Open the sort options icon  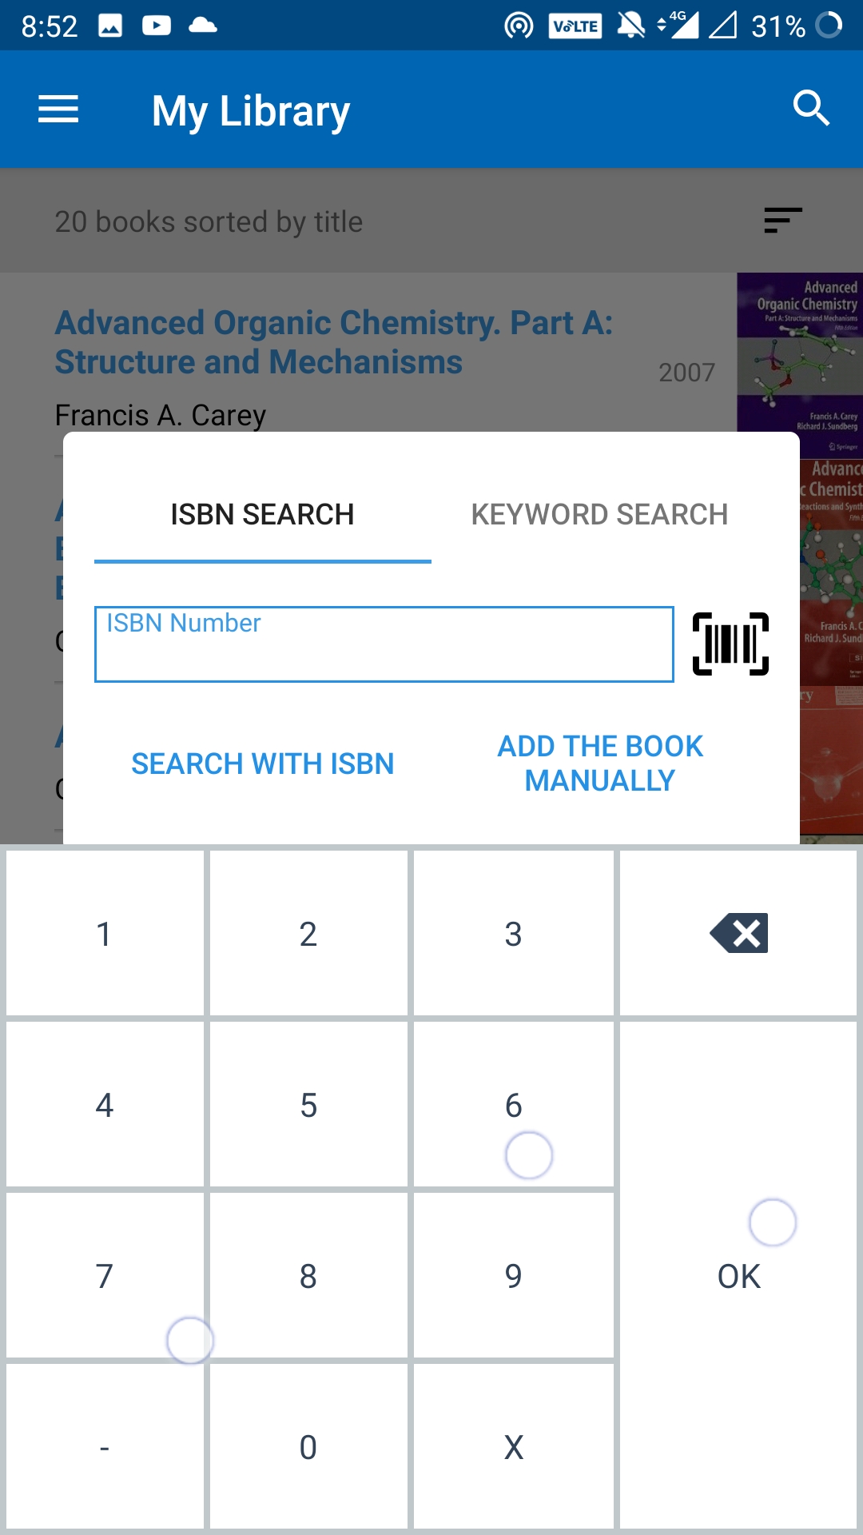point(782,220)
